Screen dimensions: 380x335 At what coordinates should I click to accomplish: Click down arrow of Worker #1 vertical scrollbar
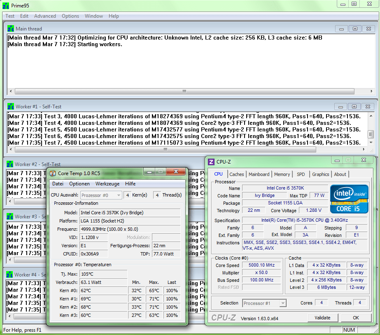[x=371, y=143]
